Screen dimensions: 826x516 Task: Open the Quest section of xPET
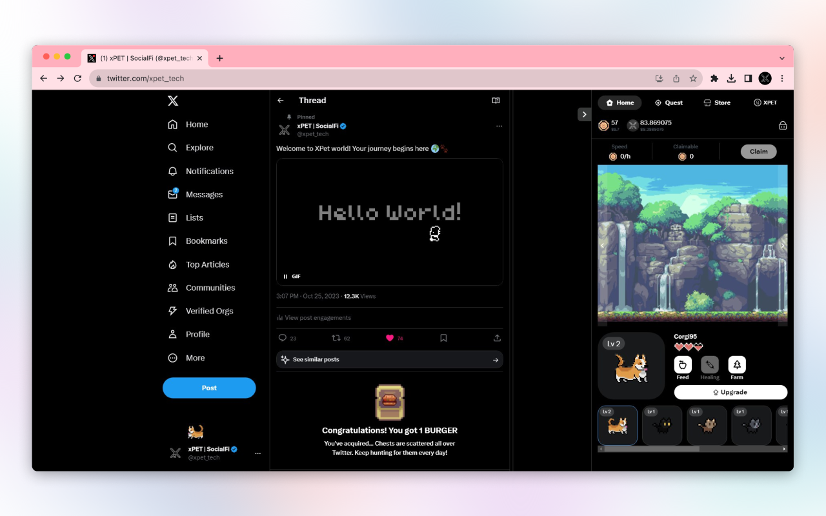[669, 102]
